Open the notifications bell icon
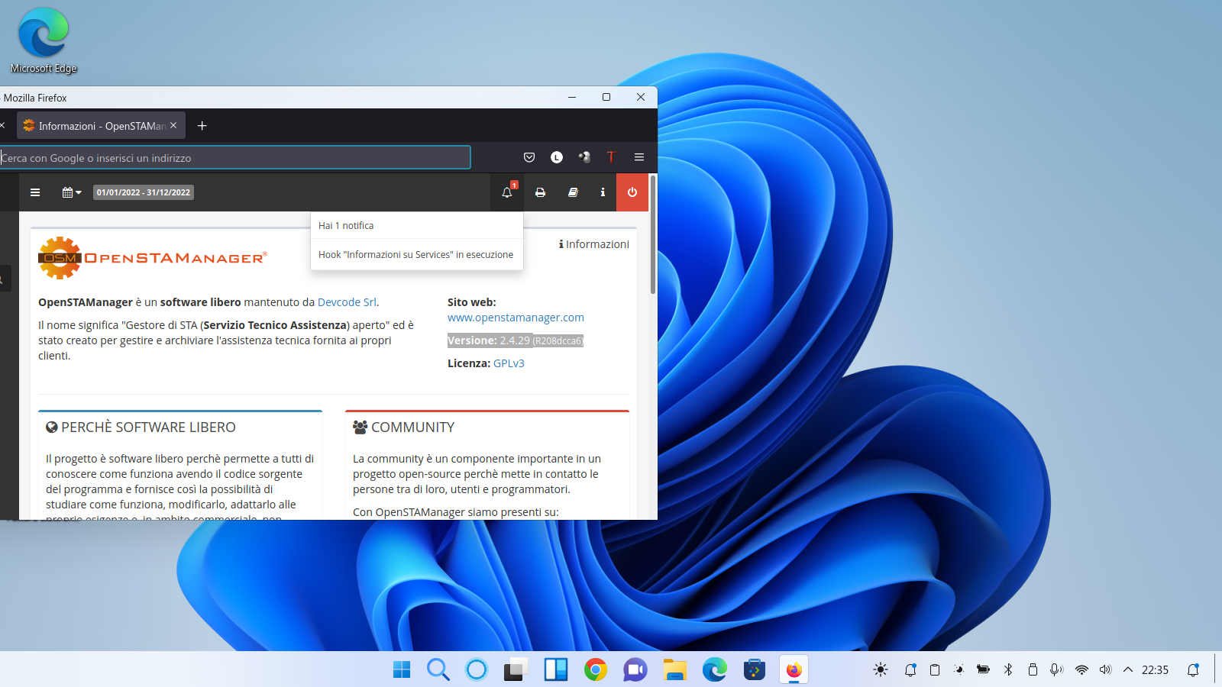Viewport: 1222px width, 687px height. 507,192
